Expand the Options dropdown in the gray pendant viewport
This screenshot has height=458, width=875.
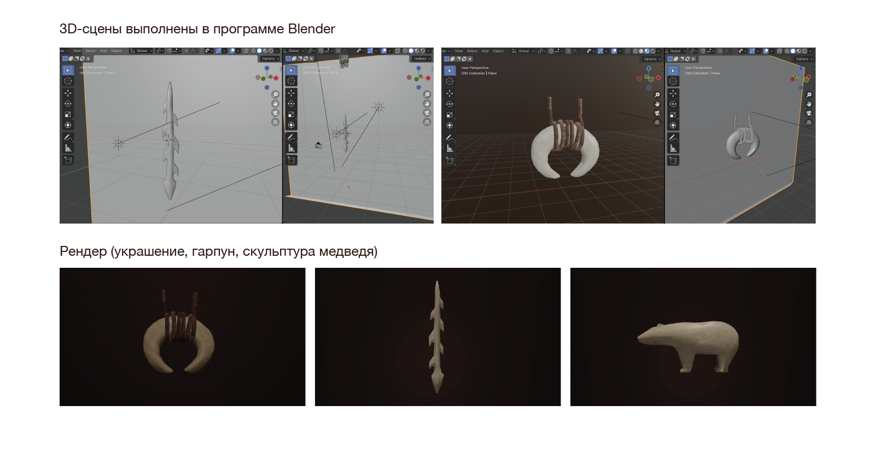coord(803,58)
